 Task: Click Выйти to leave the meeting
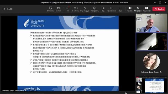[x=159, y=9]
